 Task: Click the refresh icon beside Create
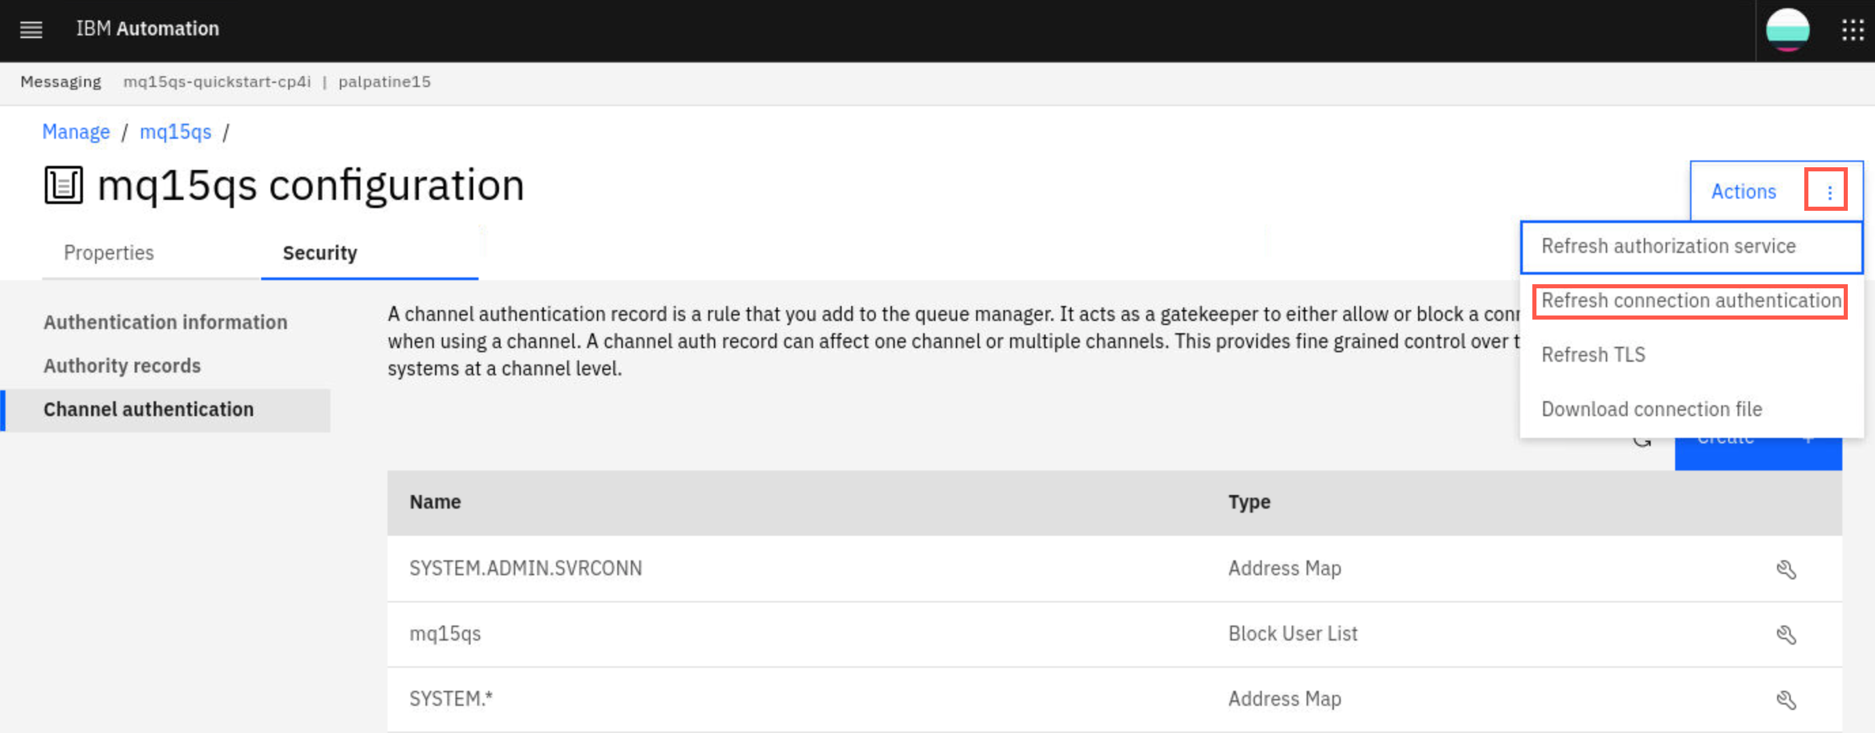pyautogui.click(x=1641, y=439)
